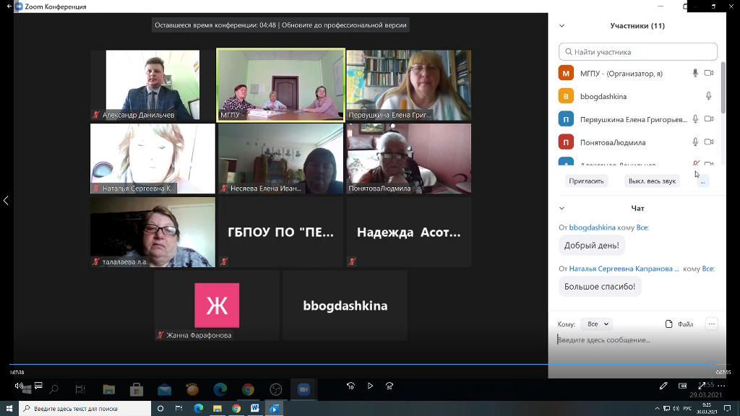Toggle the МГПУ organizer microphone

(x=695, y=73)
